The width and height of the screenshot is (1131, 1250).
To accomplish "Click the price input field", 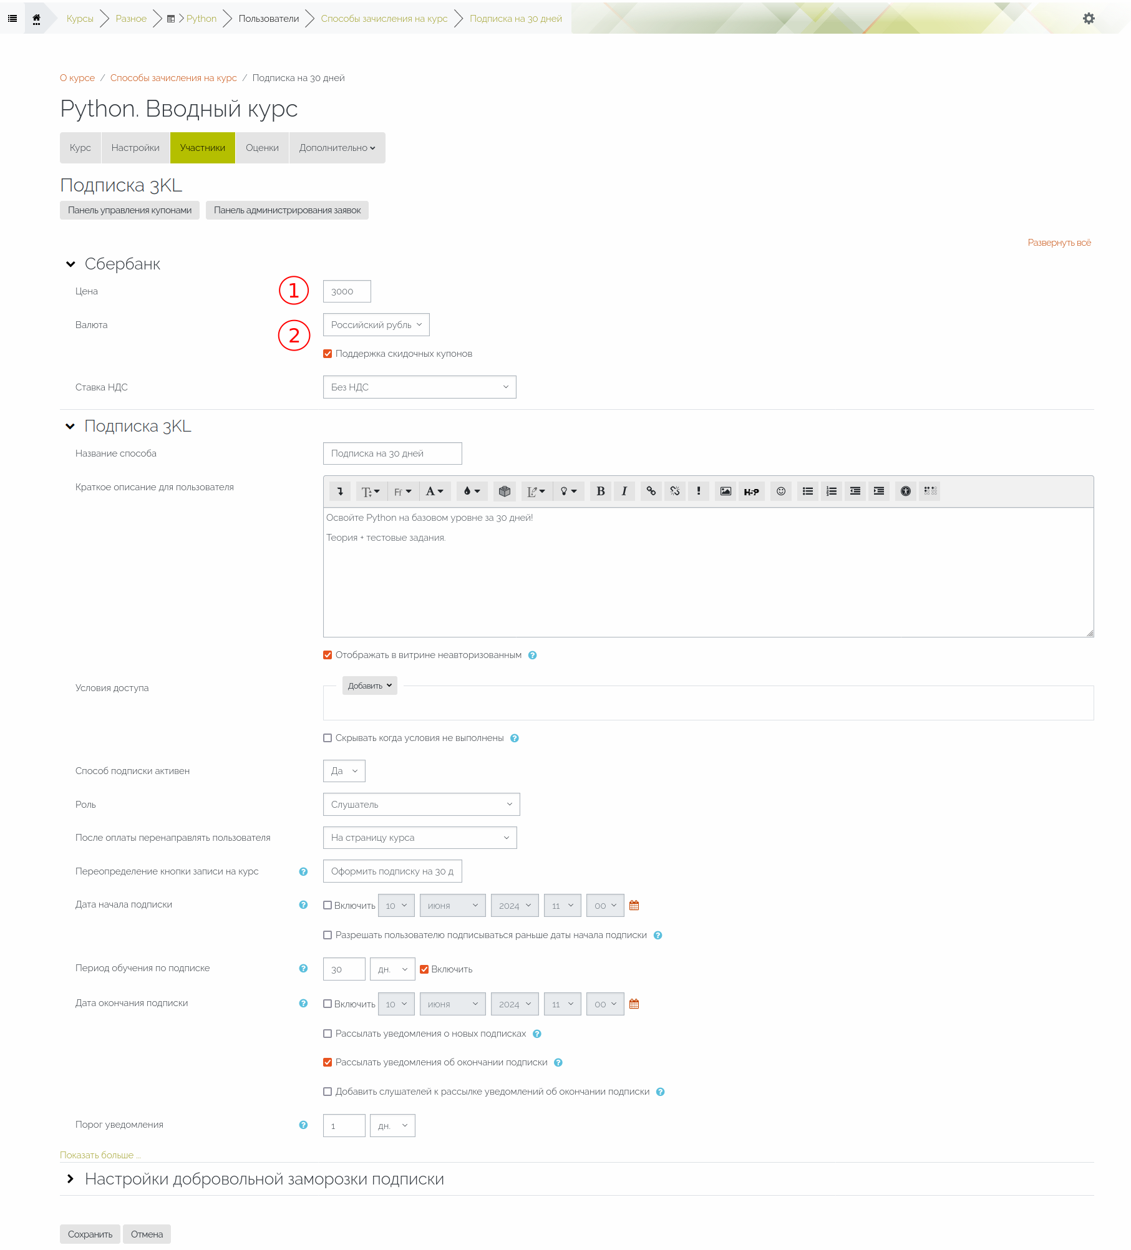I will pos(347,291).
